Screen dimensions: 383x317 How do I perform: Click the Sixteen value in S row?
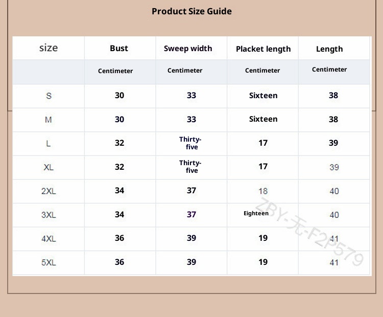[263, 96]
